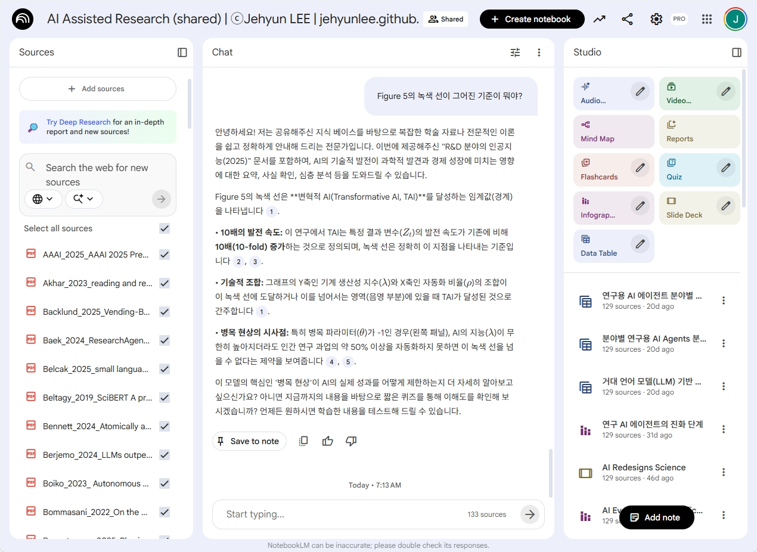Edit the Audio Overview options
Viewport: 757px width, 552px height.
point(640,91)
